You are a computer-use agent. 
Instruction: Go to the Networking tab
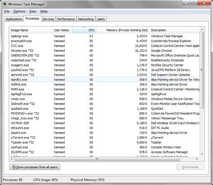86,19
